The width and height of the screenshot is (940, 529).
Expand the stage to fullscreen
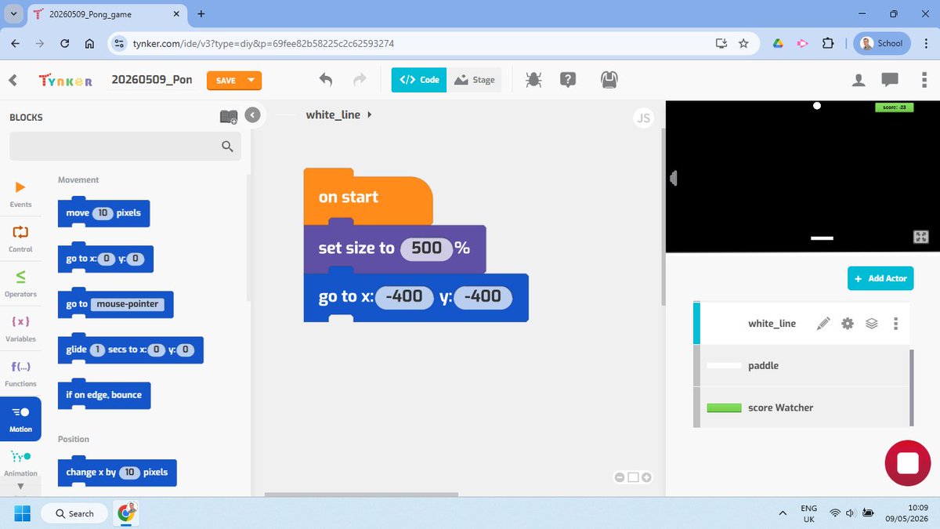[921, 237]
